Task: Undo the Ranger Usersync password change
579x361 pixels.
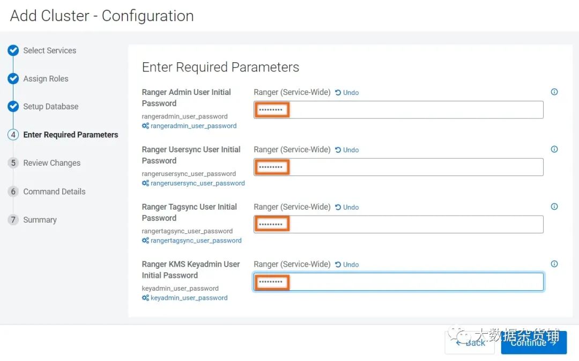Action: click(x=347, y=150)
